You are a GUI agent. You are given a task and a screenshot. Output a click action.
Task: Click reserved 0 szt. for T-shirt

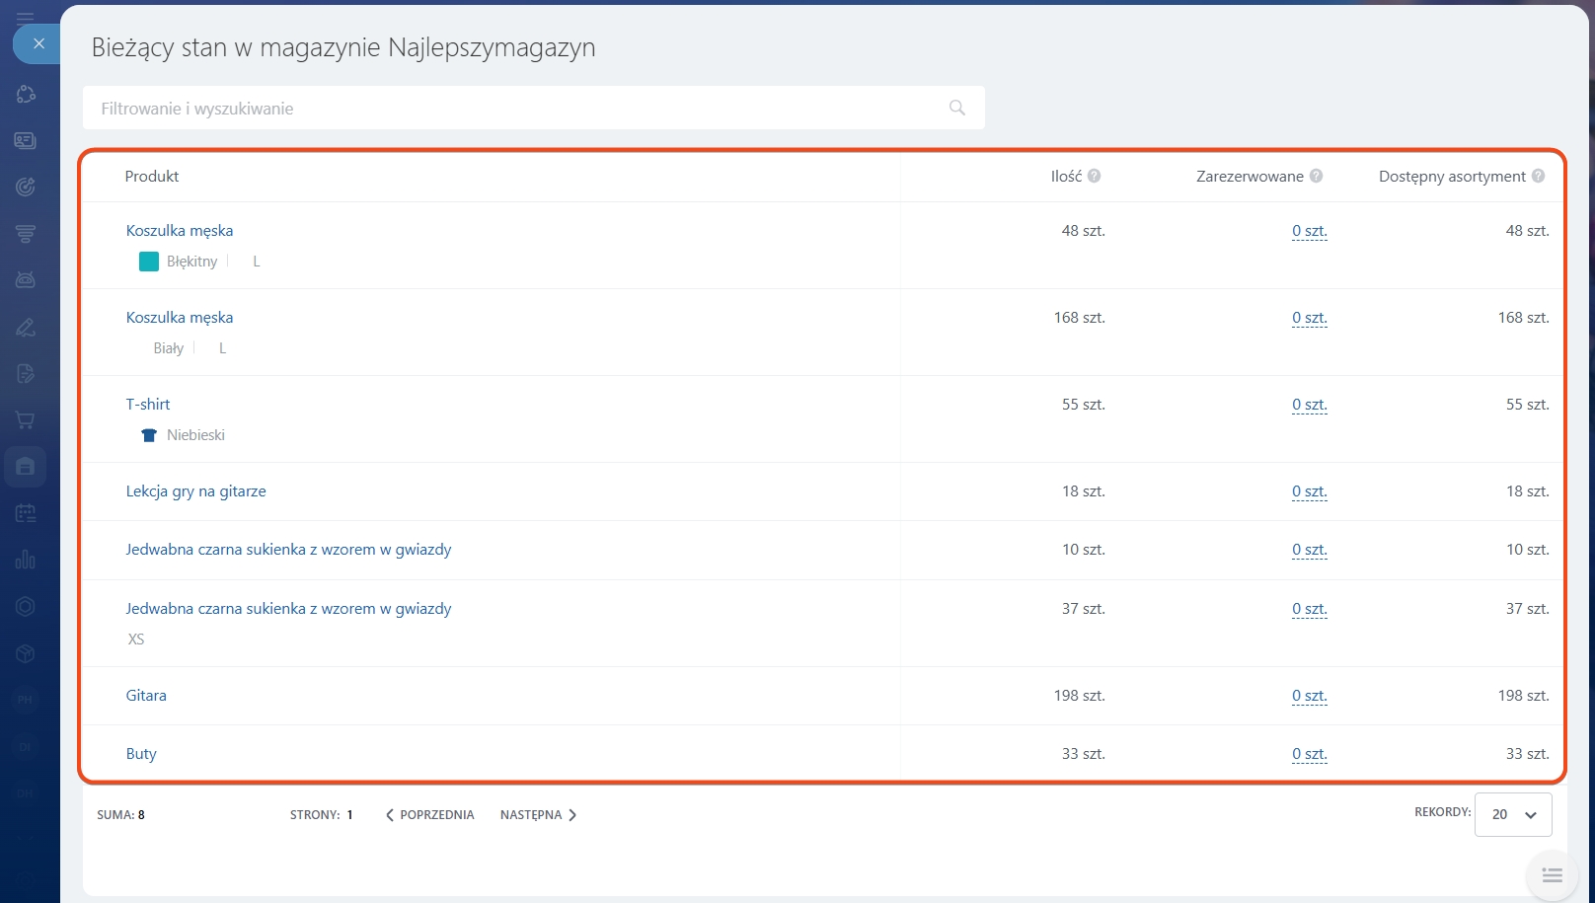click(x=1309, y=405)
